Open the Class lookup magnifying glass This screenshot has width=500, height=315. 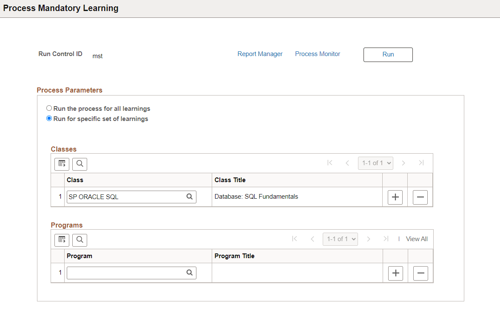[x=189, y=197]
